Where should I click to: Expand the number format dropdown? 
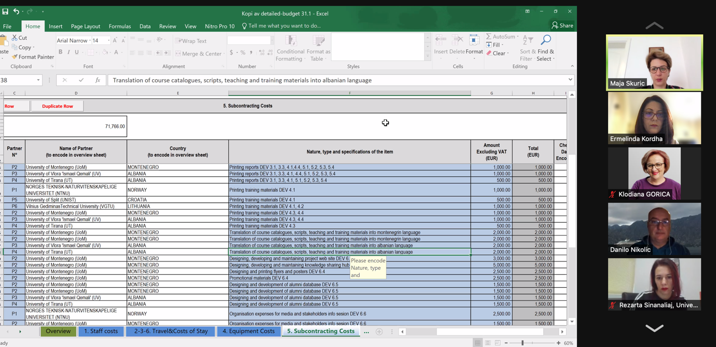(272, 40)
